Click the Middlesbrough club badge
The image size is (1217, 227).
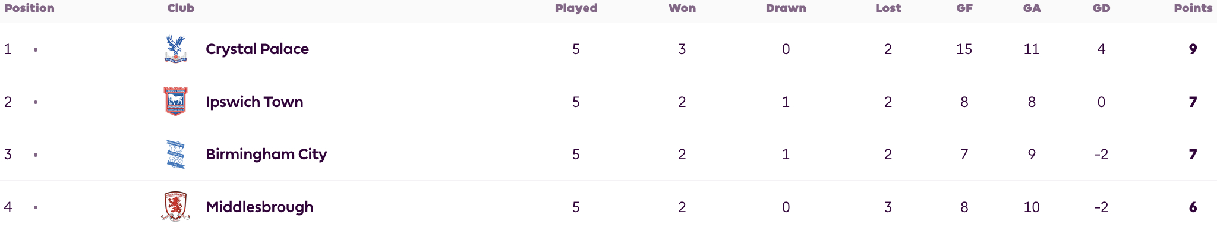(175, 206)
